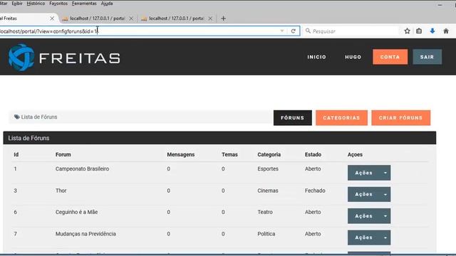Click the Cinemas category cell
The width and height of the screenshot is (456, 256).
pyautogui.click(x=268, y=191)
